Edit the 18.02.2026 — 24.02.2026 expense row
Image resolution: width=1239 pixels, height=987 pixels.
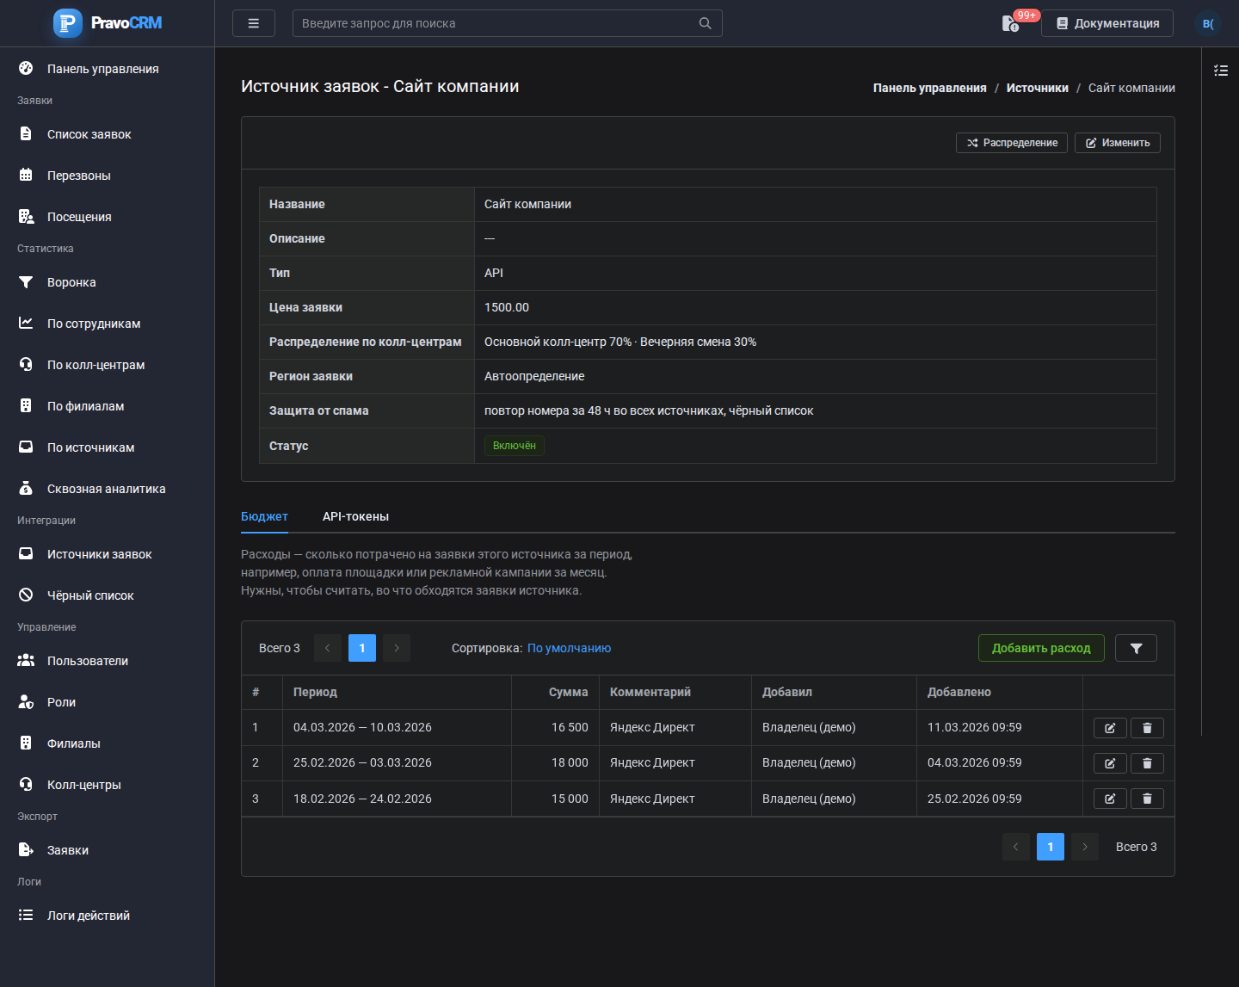tap(1110, 799)
